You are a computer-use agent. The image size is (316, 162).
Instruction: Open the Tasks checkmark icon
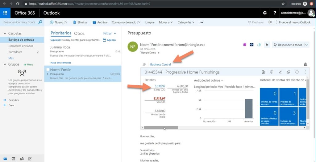click(30, 159)
